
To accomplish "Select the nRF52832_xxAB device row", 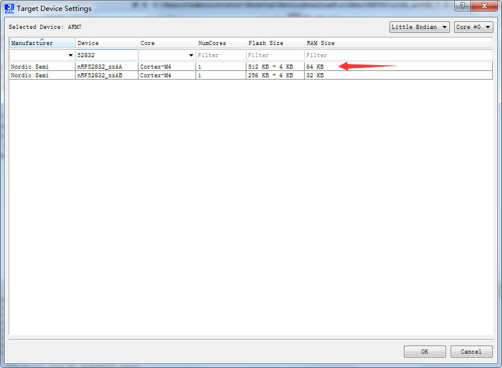I will 173,75.
